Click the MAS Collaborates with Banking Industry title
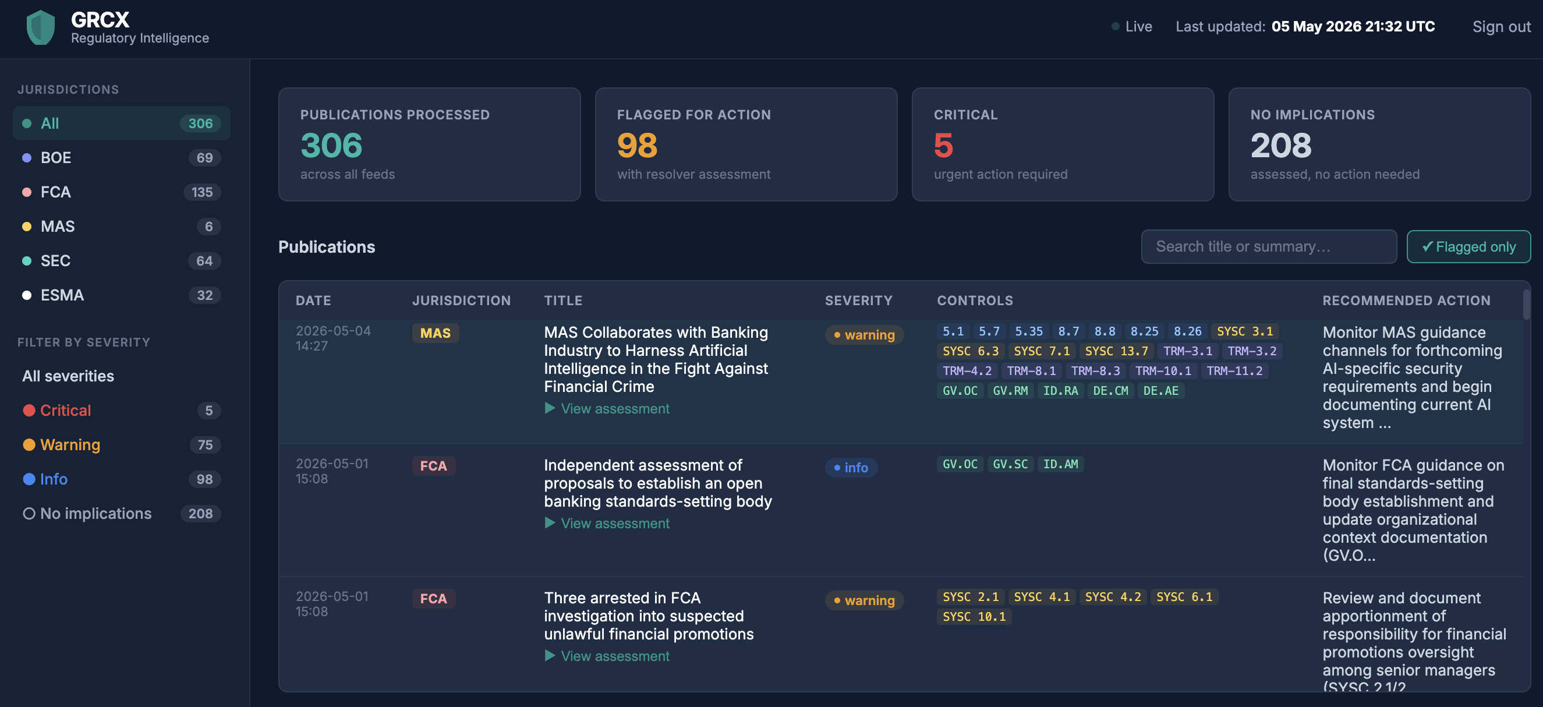 point(656,359)
